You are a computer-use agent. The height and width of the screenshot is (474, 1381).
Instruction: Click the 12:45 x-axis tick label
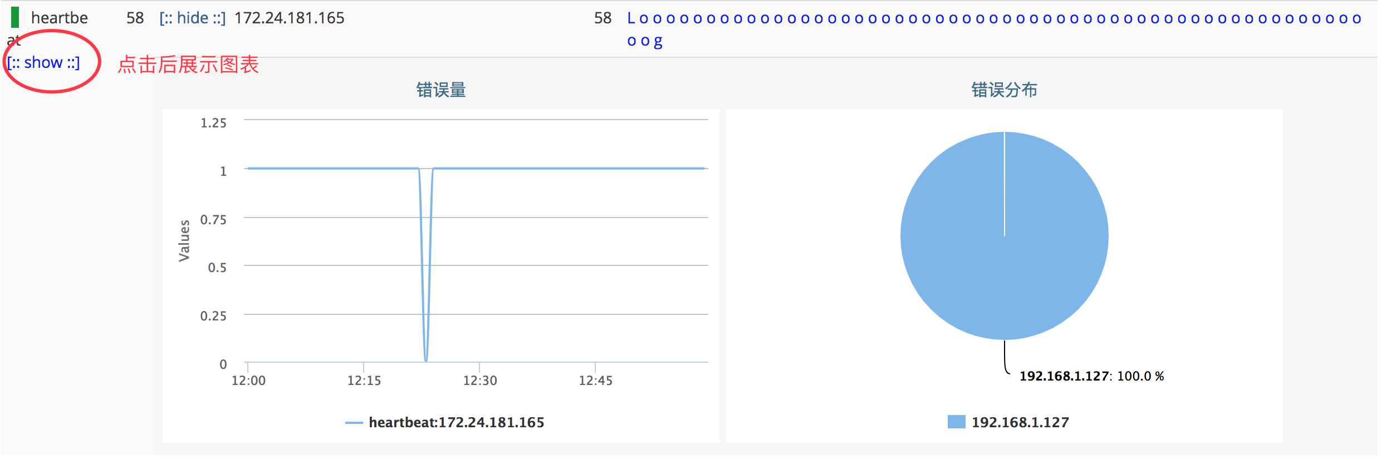595,381
